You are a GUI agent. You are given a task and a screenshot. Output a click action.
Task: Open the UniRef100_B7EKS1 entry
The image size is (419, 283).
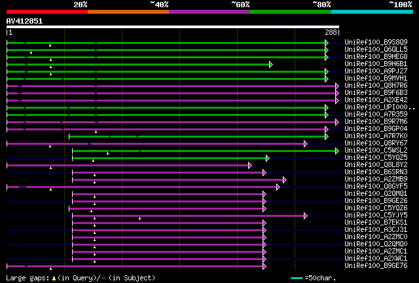coord(376,223)
